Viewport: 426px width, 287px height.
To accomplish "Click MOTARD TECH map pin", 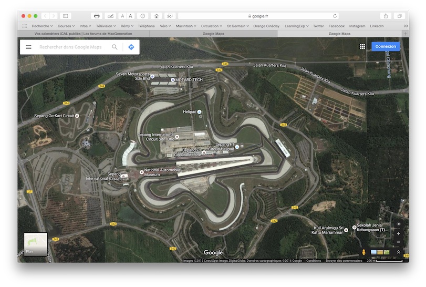I will point(172,79).
